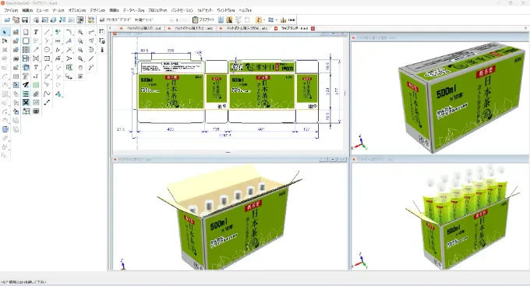Expand the arrow beside the orange toolbar icon
Screen dimensions: 530x286
pyautogui.click(x=264, y=20)
